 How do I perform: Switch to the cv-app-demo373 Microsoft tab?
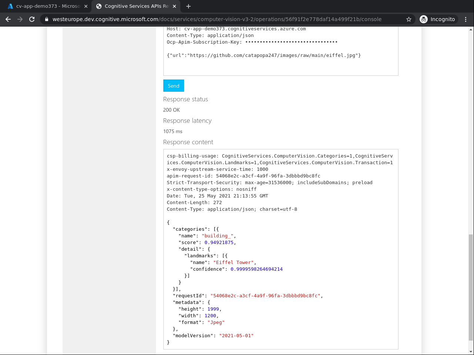click(47, 6)
